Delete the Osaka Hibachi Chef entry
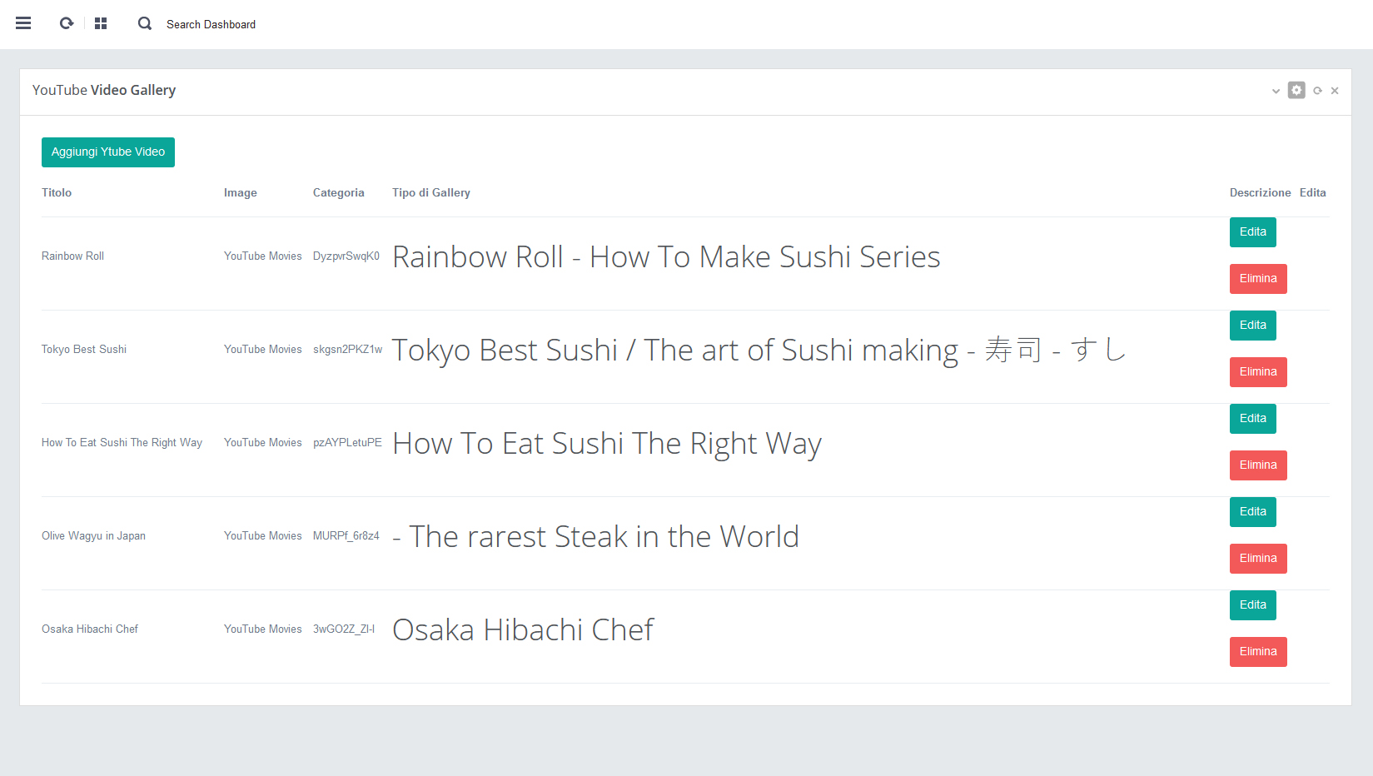The width and height of the screenshot is (1373, 776). pos(1257,652)
